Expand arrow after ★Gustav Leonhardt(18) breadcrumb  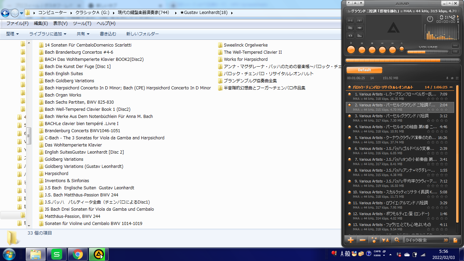tap(232, 13)
